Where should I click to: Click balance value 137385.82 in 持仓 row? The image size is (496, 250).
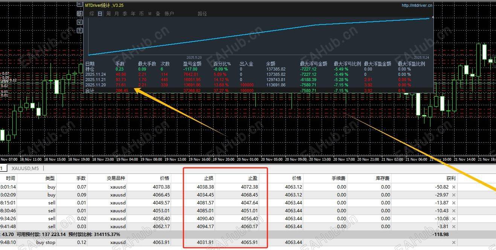(x=276, y=69)
